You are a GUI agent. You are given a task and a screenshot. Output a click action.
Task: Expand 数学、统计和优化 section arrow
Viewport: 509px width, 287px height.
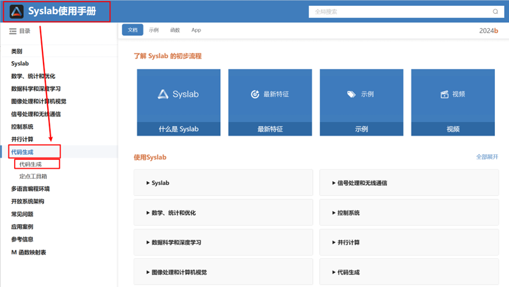point(148,213)
